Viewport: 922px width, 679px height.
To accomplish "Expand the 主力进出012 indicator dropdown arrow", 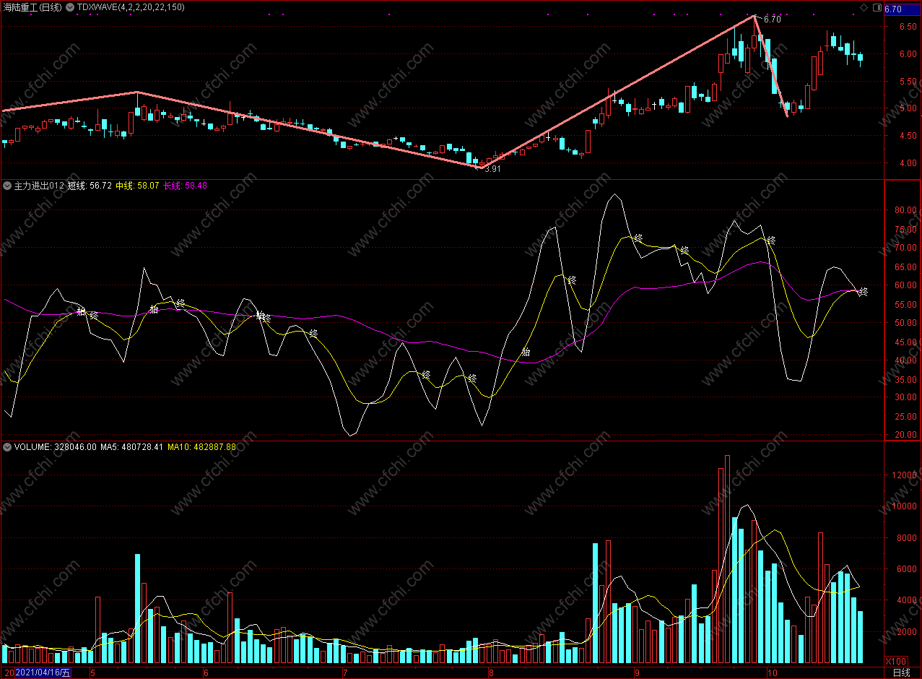I will [x=7, y=186].
